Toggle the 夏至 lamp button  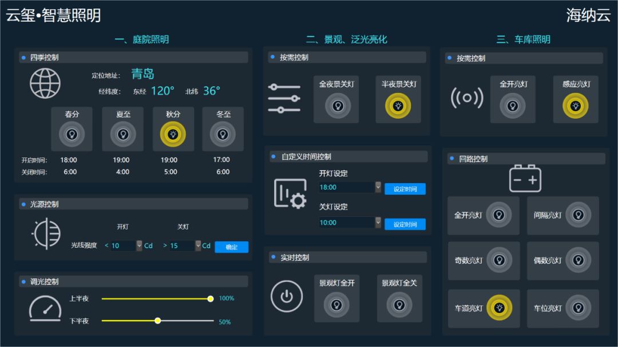point(123,134)
